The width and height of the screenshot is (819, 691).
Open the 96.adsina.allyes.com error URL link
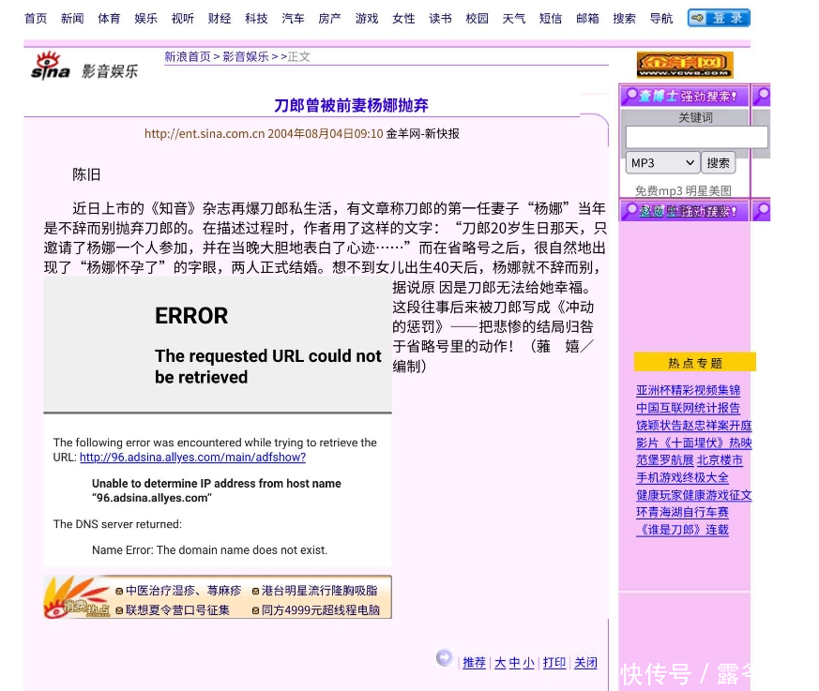point(192,458)
